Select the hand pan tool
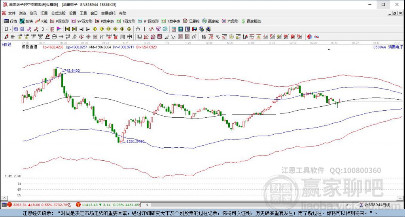 pyautogui.click(x=138, y=29)
